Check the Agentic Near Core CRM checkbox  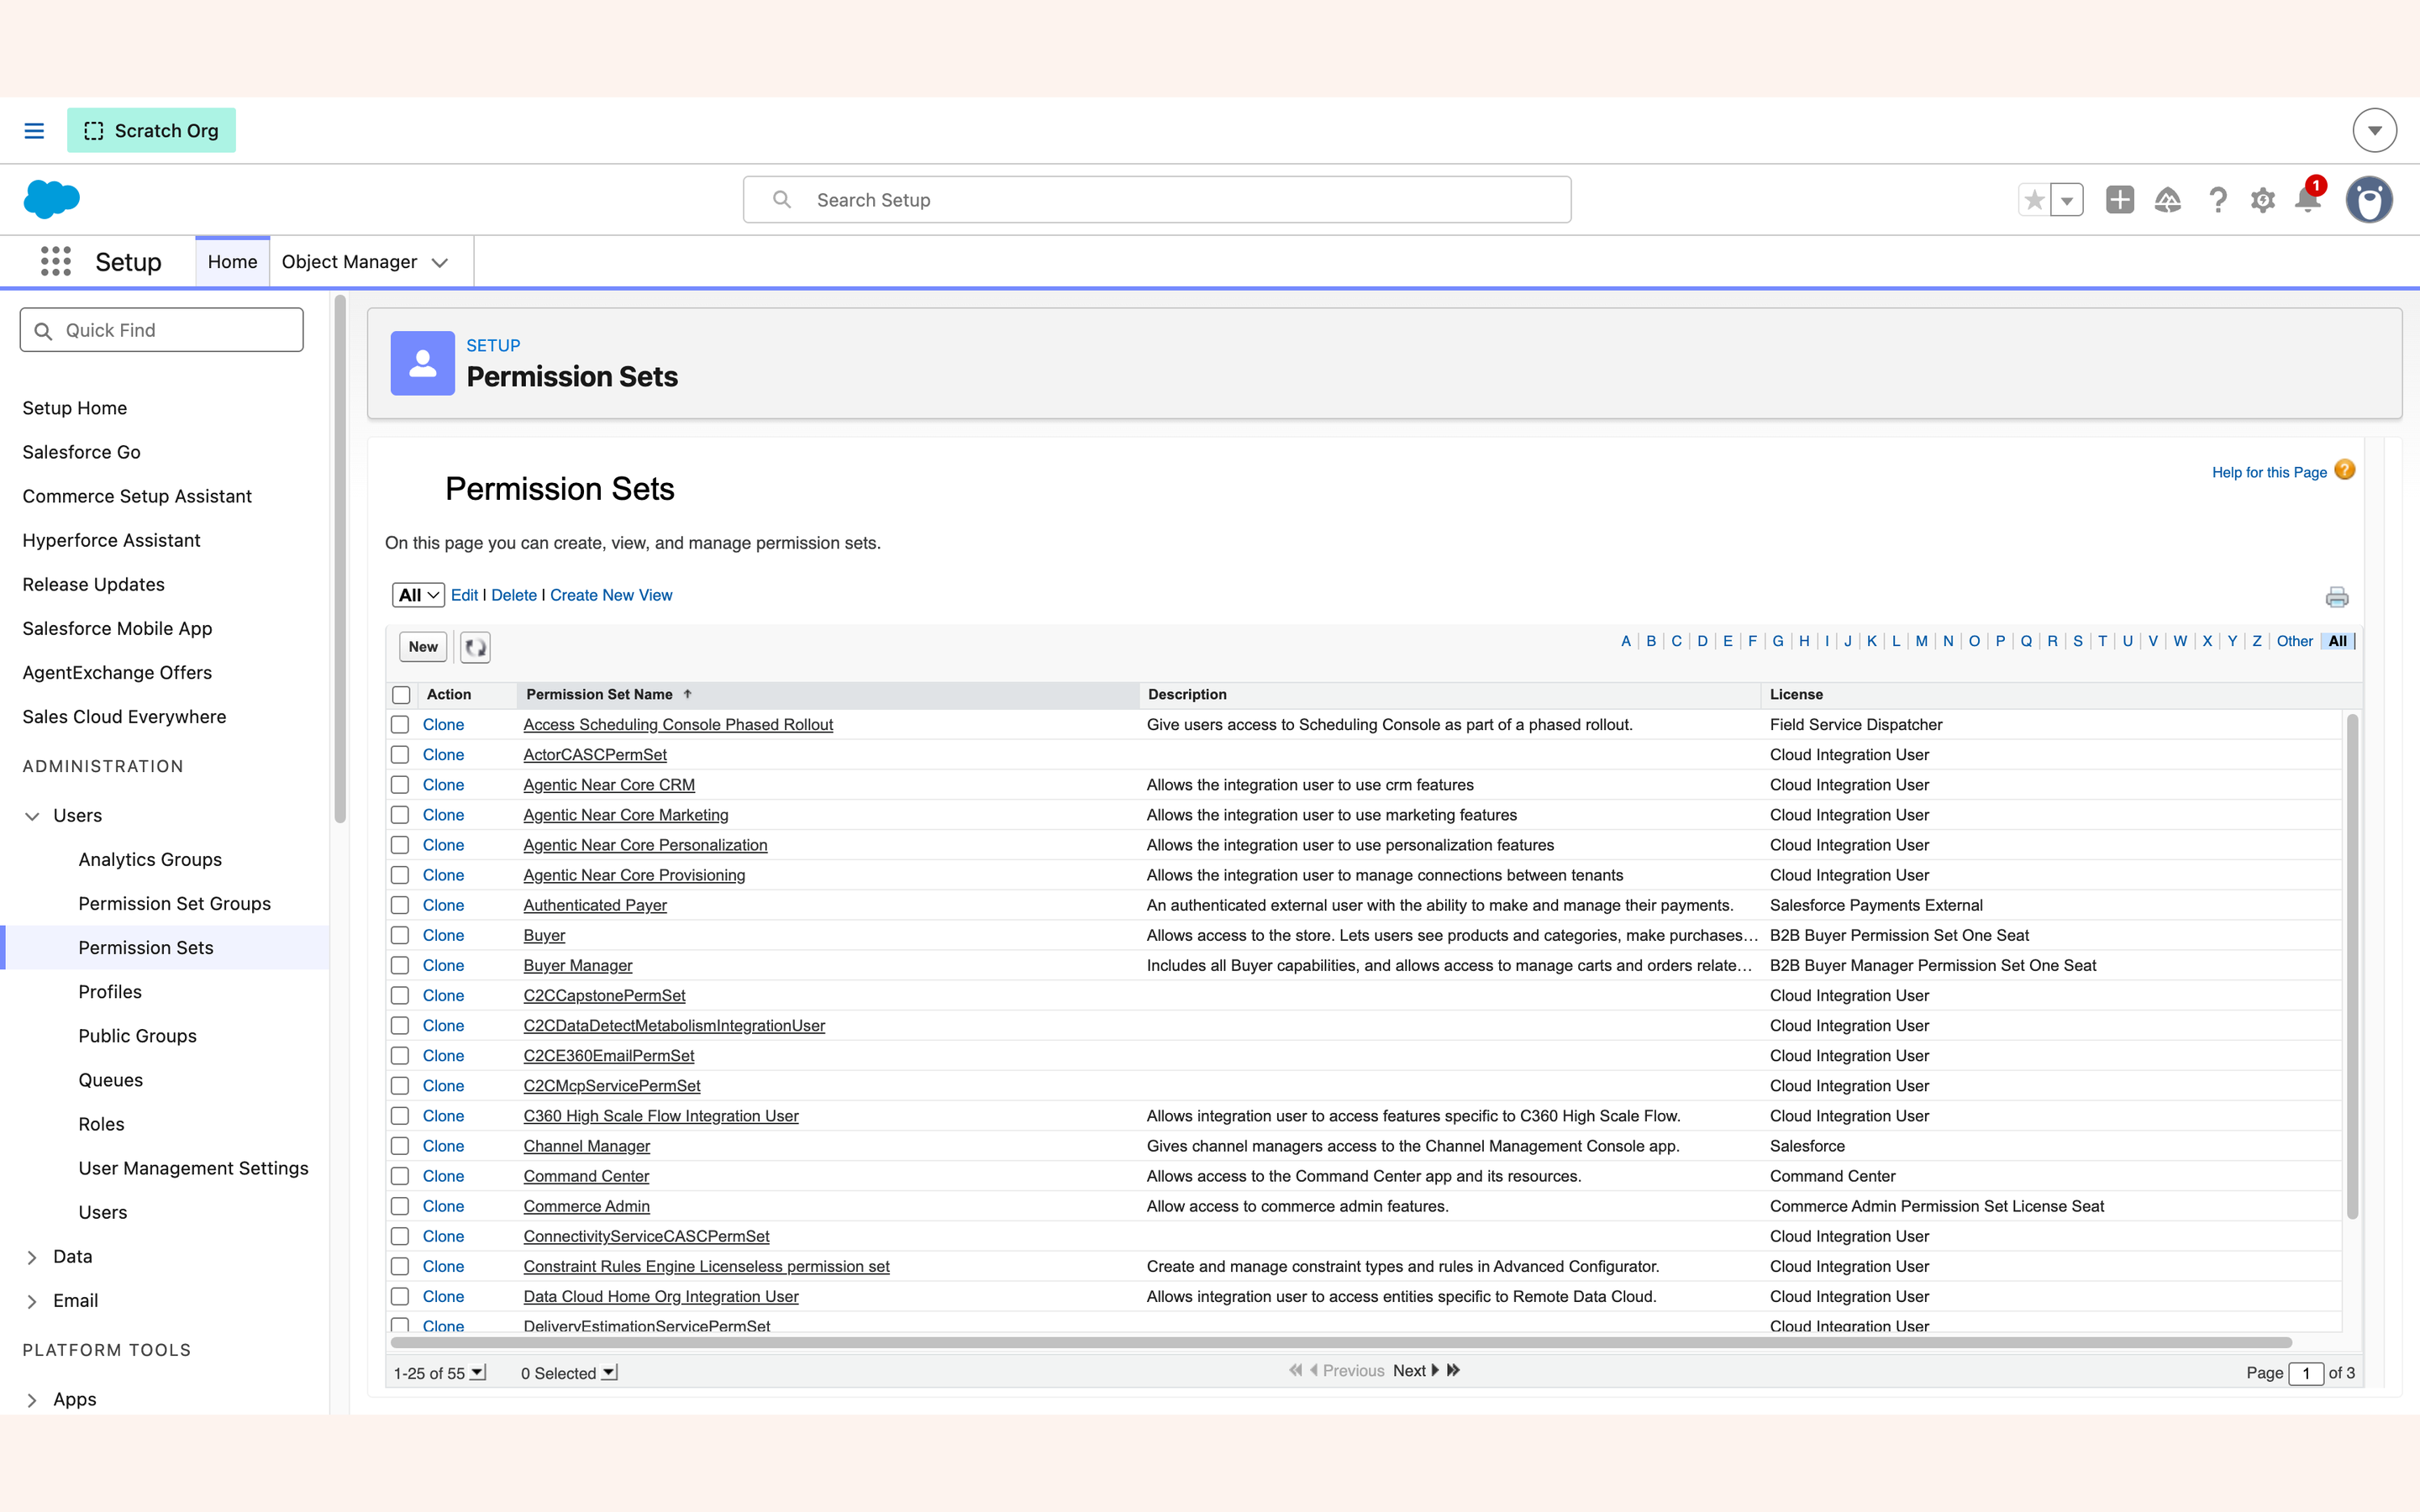(x=400, y=785)
